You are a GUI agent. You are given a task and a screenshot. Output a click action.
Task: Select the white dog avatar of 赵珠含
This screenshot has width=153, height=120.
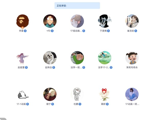50,58
